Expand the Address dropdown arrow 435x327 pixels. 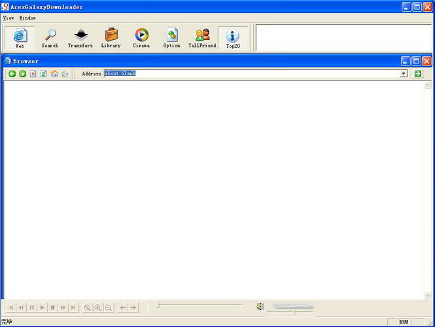[x=404, y=73]
